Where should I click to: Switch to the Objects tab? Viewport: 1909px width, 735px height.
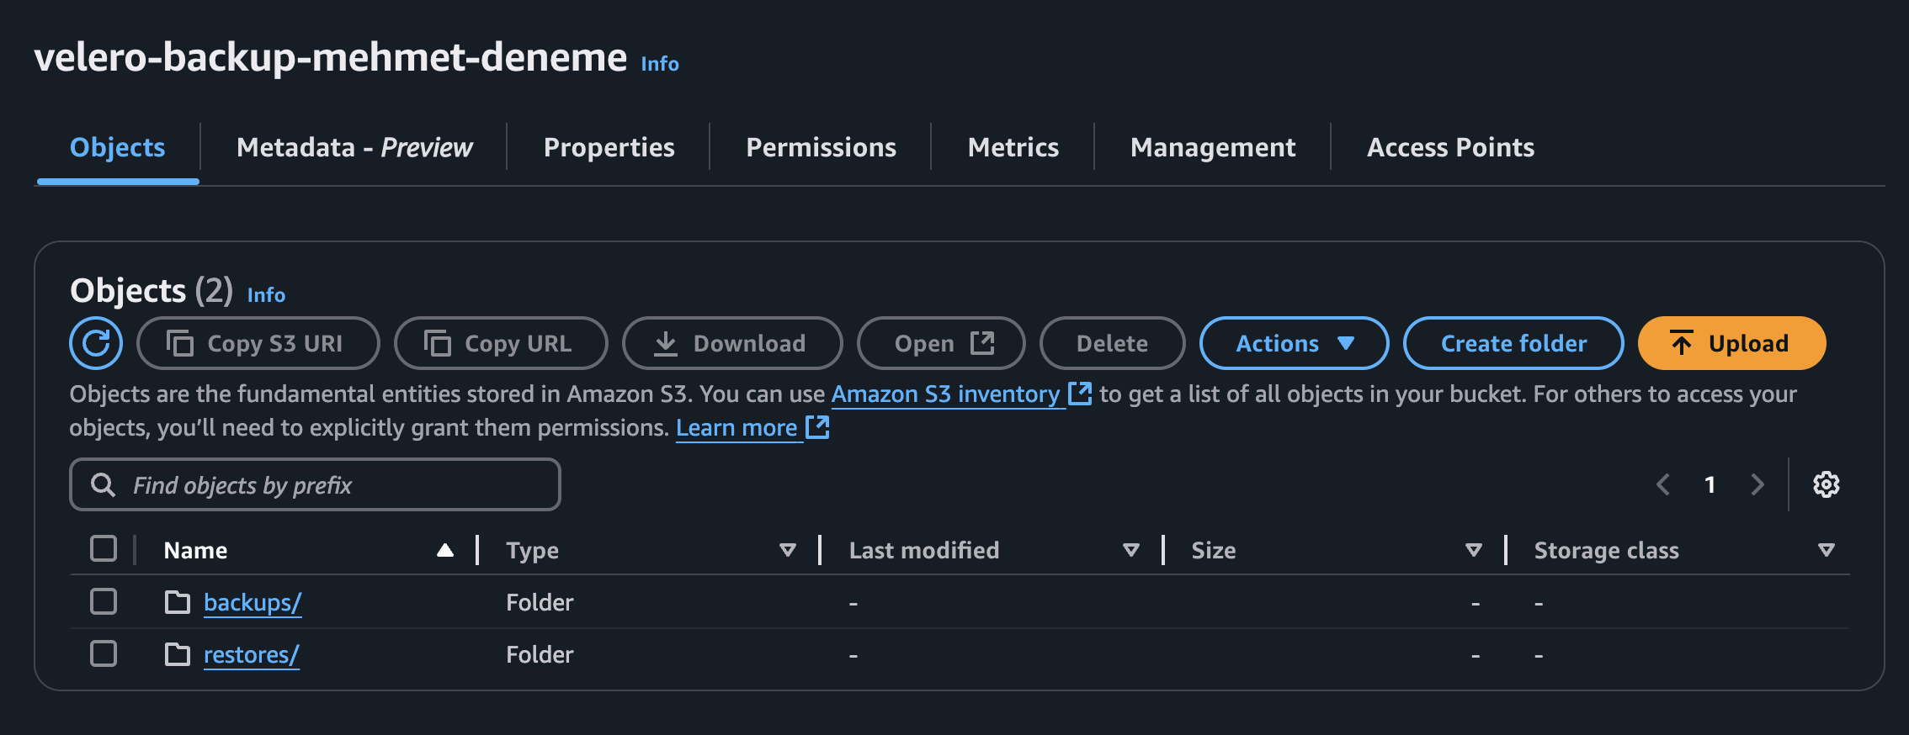click(x=118, y=147)
